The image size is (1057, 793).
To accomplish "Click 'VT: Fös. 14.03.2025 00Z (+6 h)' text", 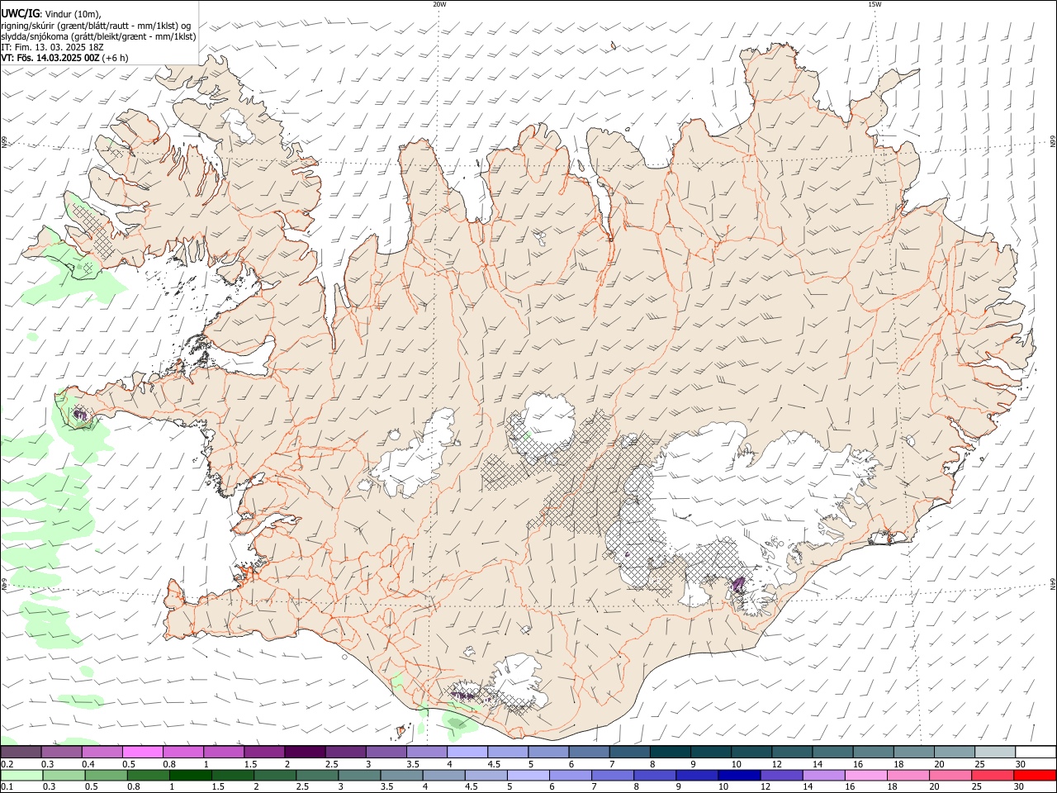I will click(x=65, y=58).
